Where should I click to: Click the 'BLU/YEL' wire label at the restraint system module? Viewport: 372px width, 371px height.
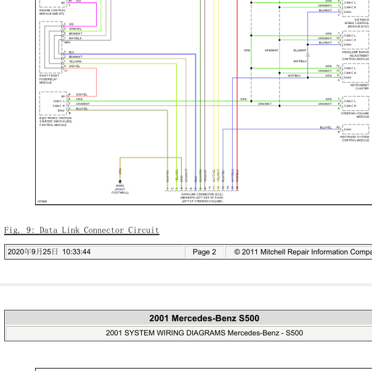pos(326,128)
